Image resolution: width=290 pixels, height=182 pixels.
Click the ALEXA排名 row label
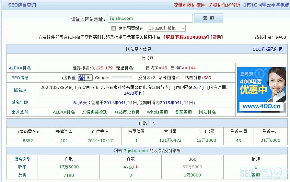coord(20,68)
